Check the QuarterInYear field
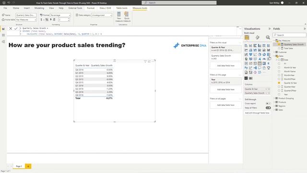This screenshot has width=307, height=173. 279,86
